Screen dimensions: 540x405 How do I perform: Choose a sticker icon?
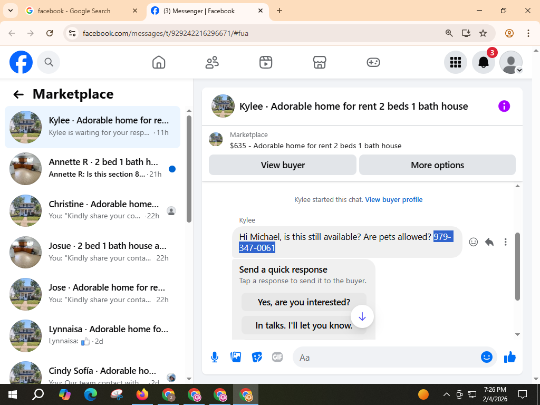click(x=257, y=358)
